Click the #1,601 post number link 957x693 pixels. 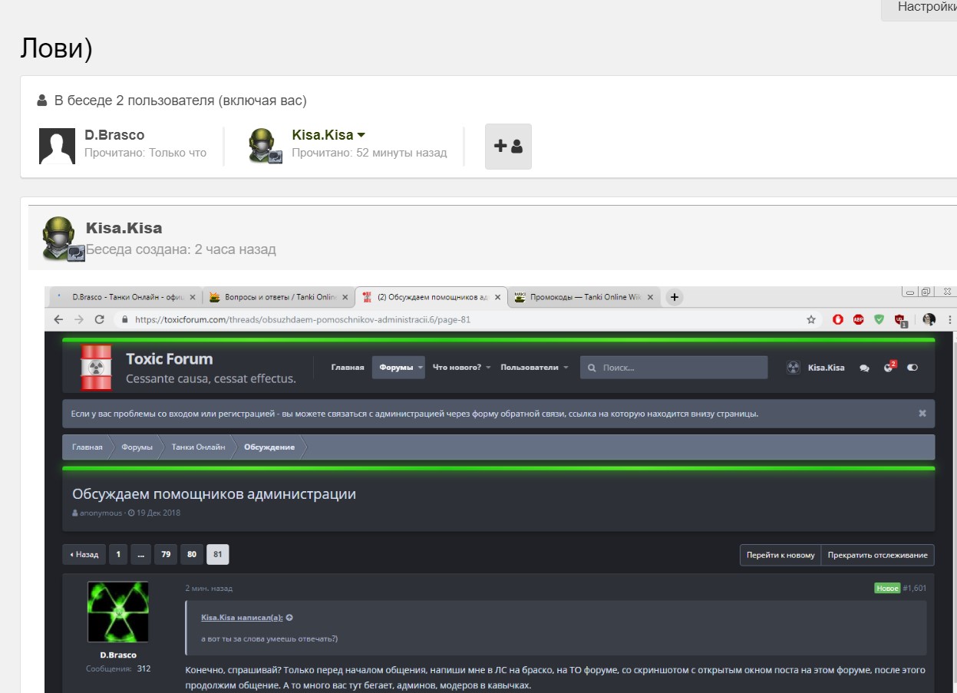click(914, 588)
